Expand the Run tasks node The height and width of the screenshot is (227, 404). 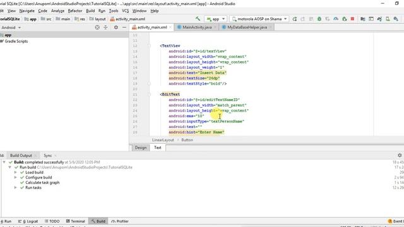[15, 188]
